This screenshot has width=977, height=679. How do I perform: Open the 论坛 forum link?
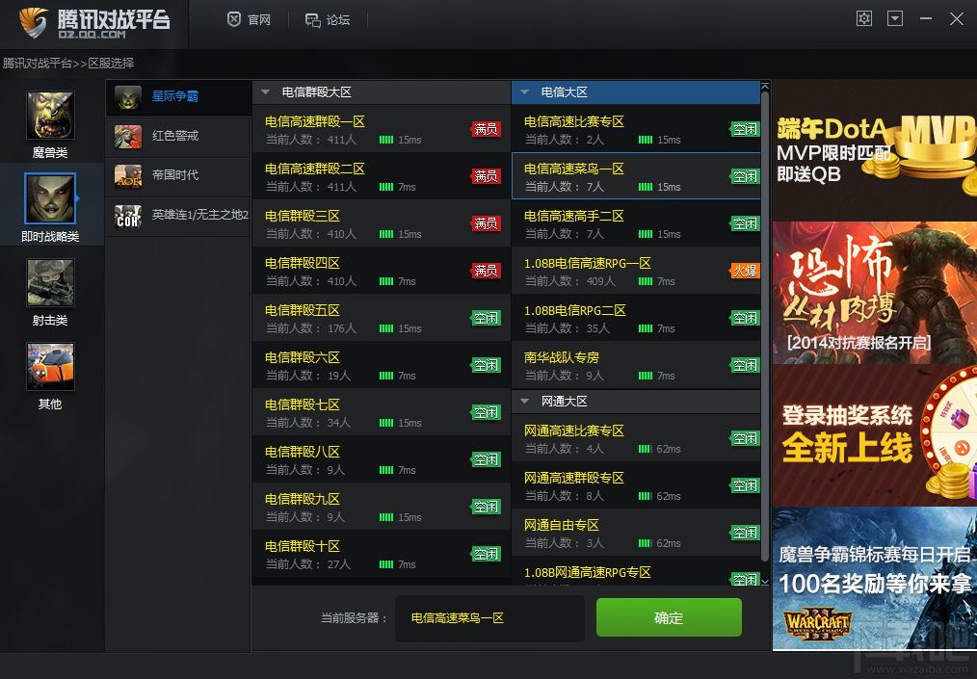click(x=328, y=20)
